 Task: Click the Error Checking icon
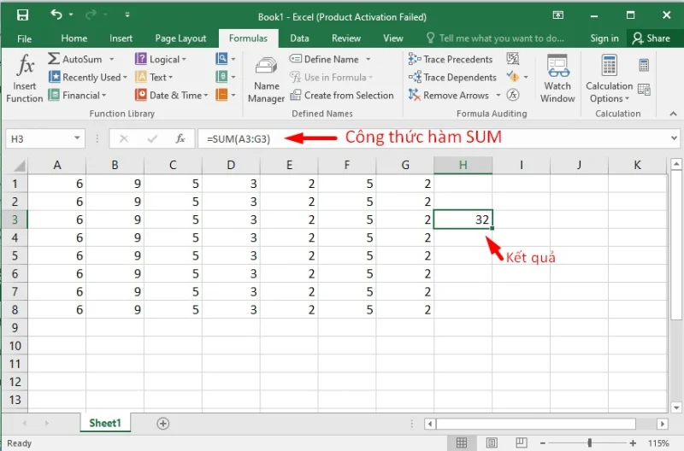pos(514,77)
